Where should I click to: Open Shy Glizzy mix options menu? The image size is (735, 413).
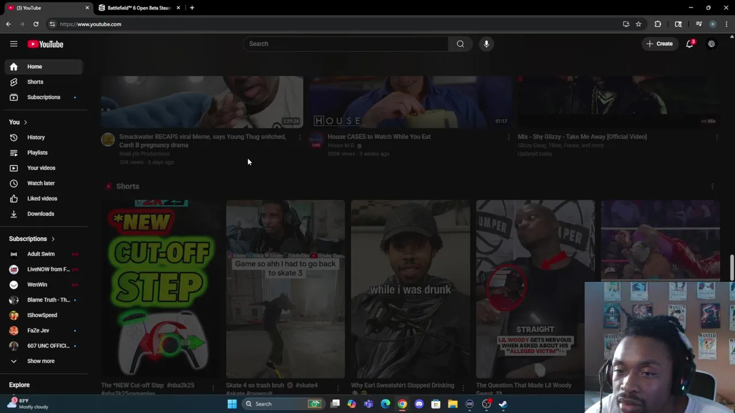pos(717,137)
